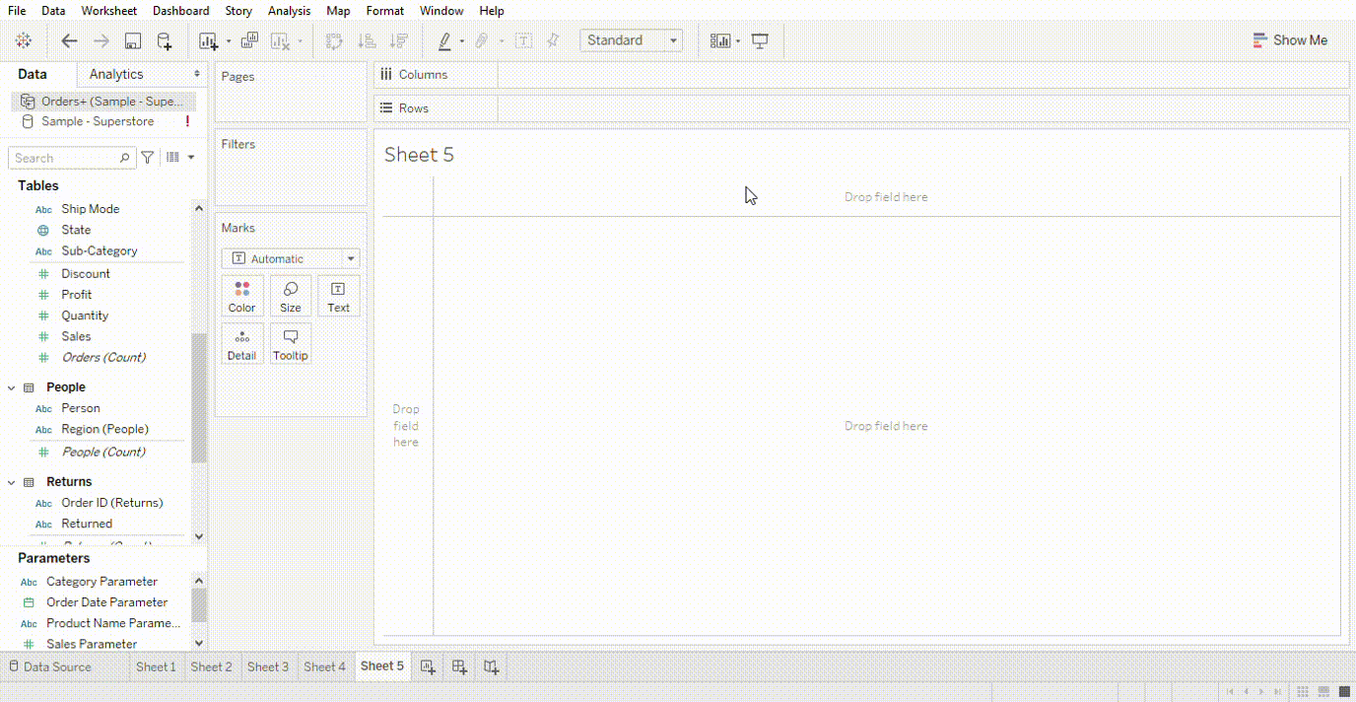Redo with the forward arrow icon
Image resolution: width=1356 pixels, height=702 pixels.
(101, 40)
